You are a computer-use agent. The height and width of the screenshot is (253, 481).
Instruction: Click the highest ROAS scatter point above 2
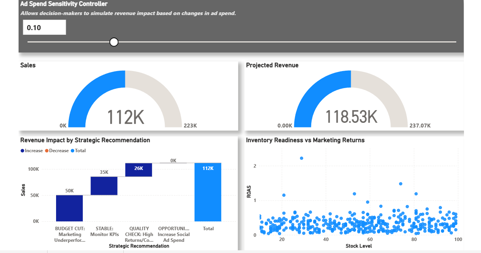tap(301, 157)
